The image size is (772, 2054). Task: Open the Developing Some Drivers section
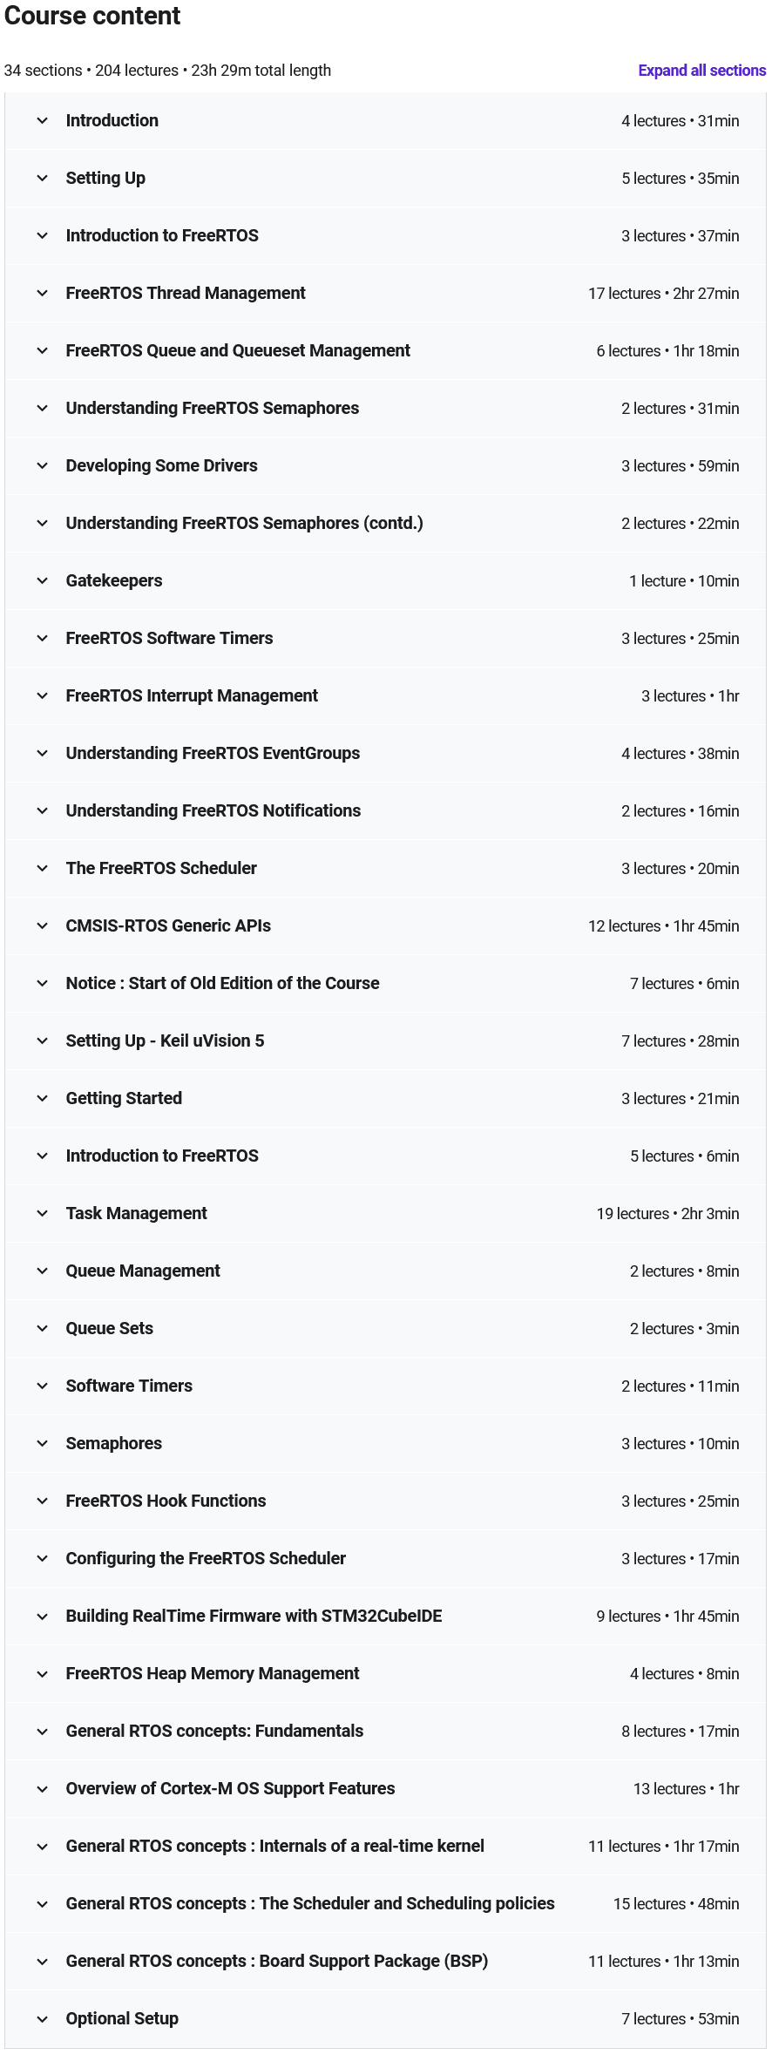point(161,466)
